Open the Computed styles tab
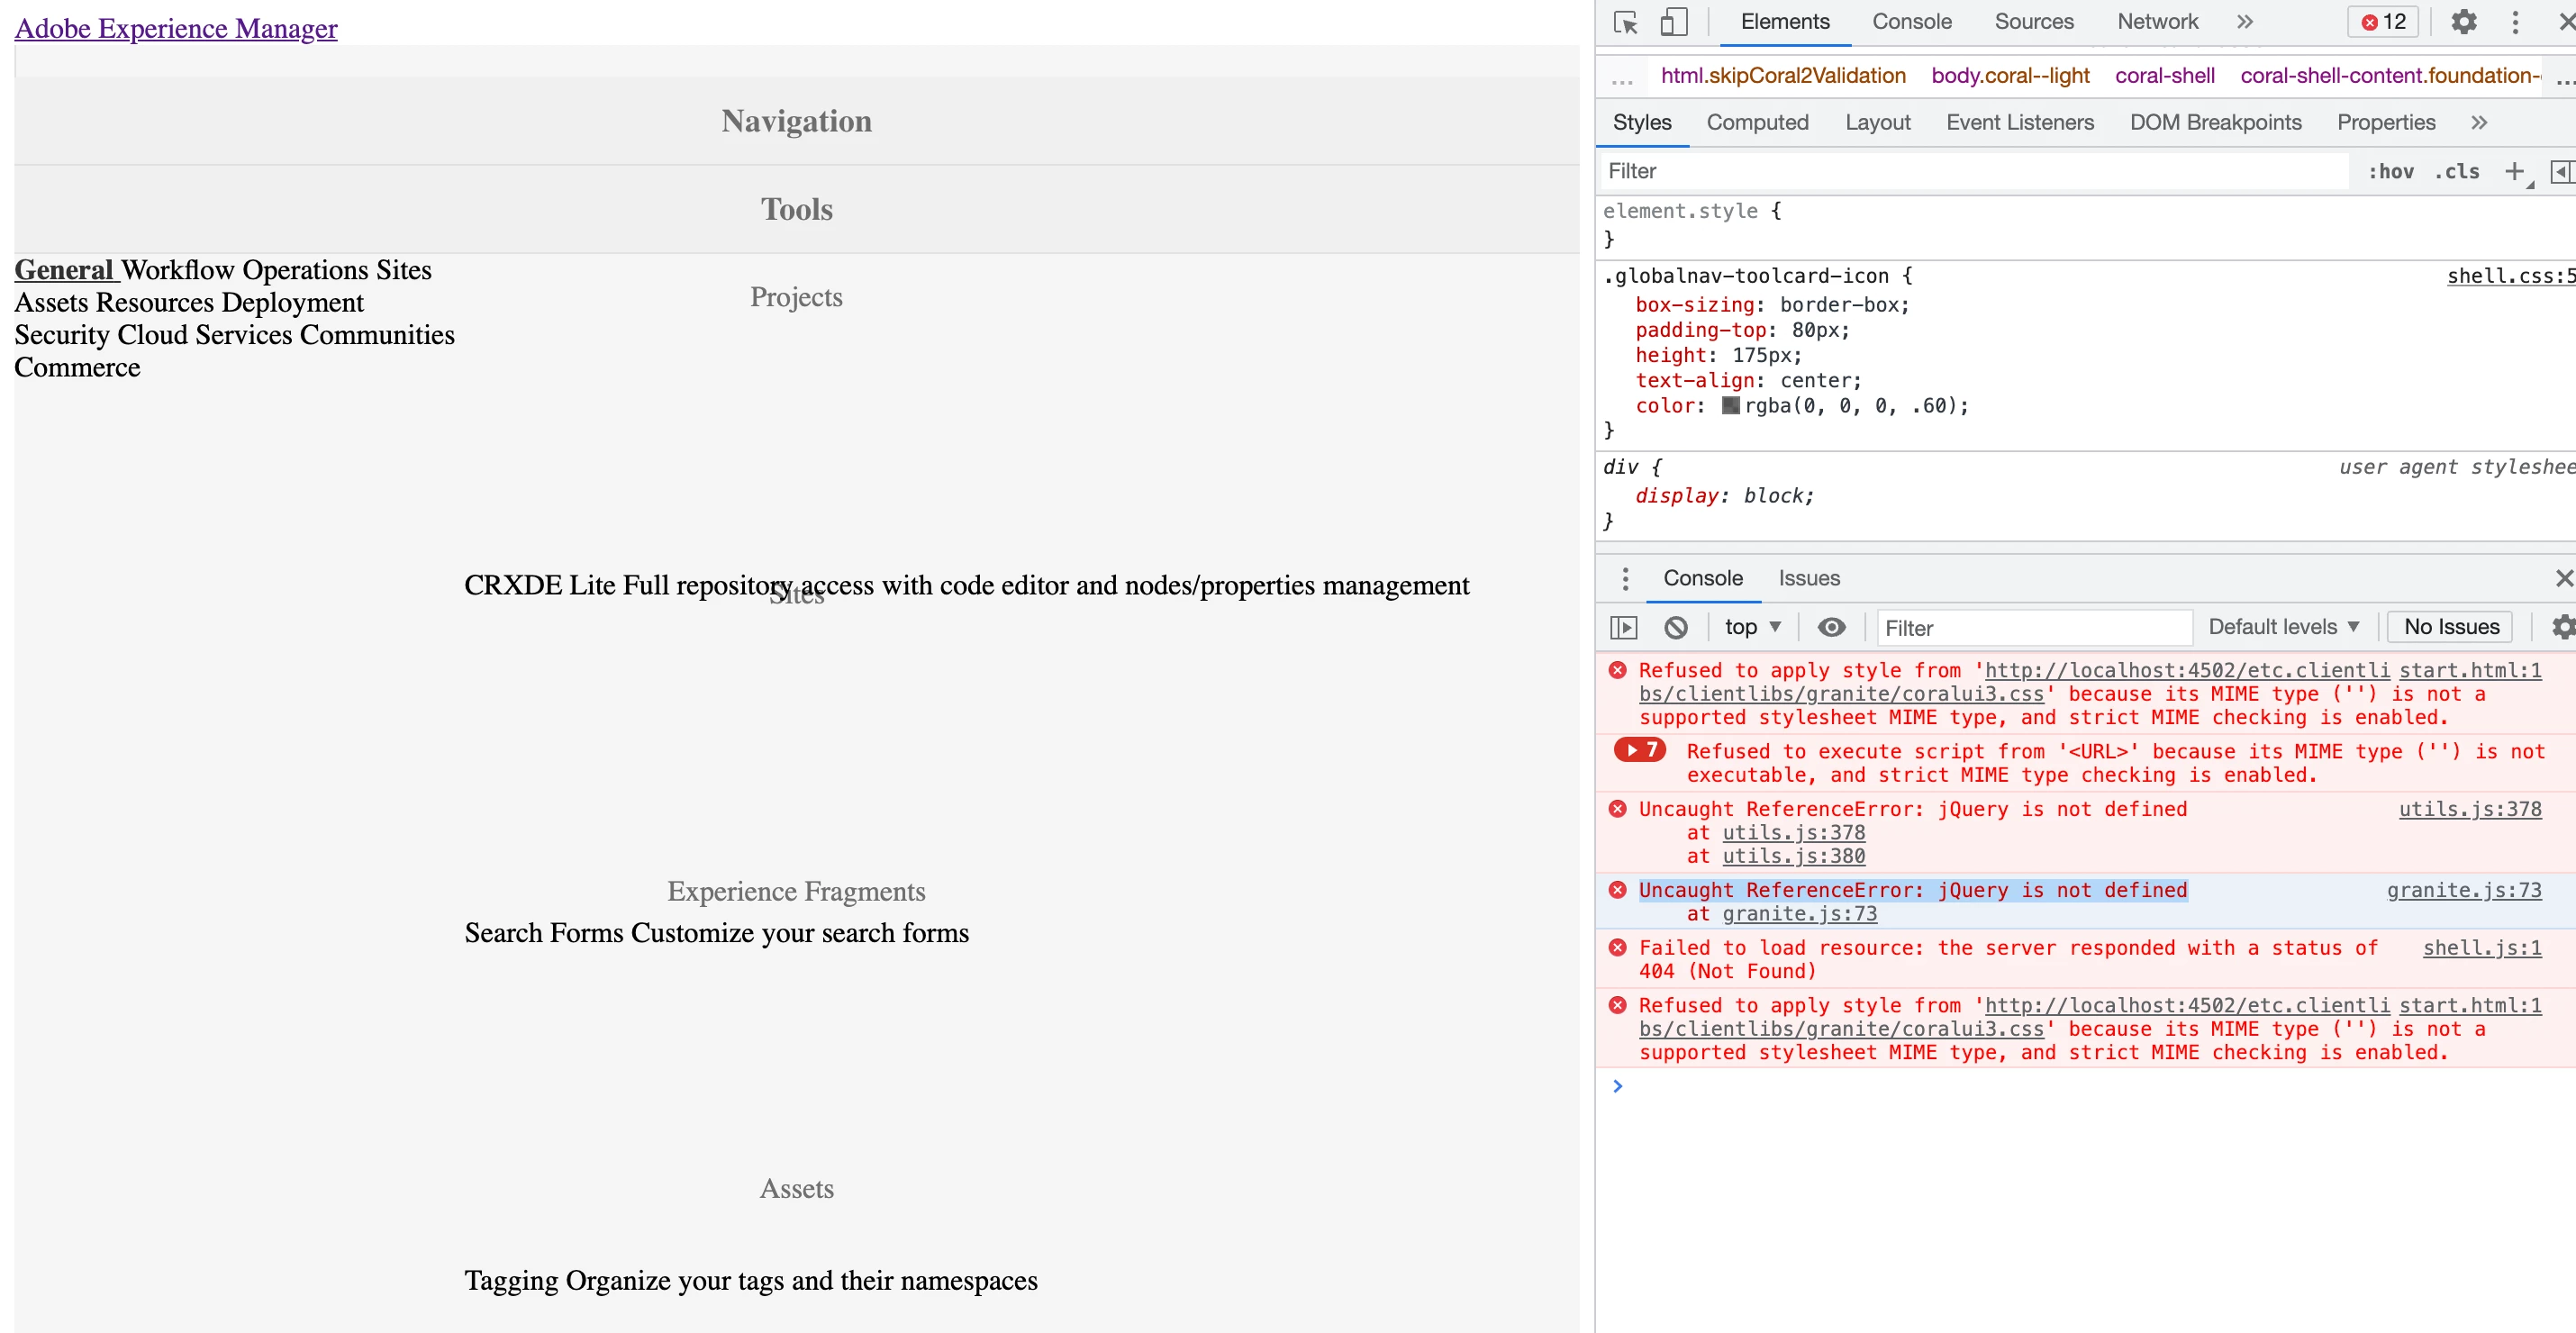2576x1333 pixels. (1757, 122)
